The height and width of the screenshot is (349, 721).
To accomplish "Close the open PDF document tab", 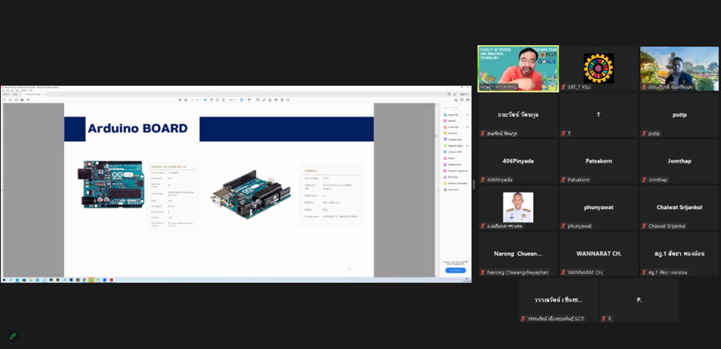I will coord(44,94).
